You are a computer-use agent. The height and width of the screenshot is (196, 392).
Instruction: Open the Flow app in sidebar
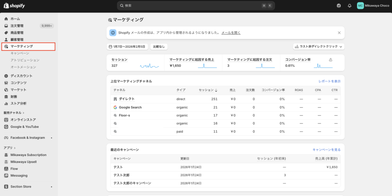pyautogui.click(x=14, y=168)
